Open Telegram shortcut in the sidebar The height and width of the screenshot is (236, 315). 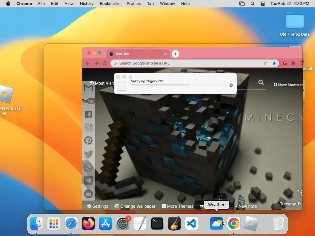coord(88,180)
